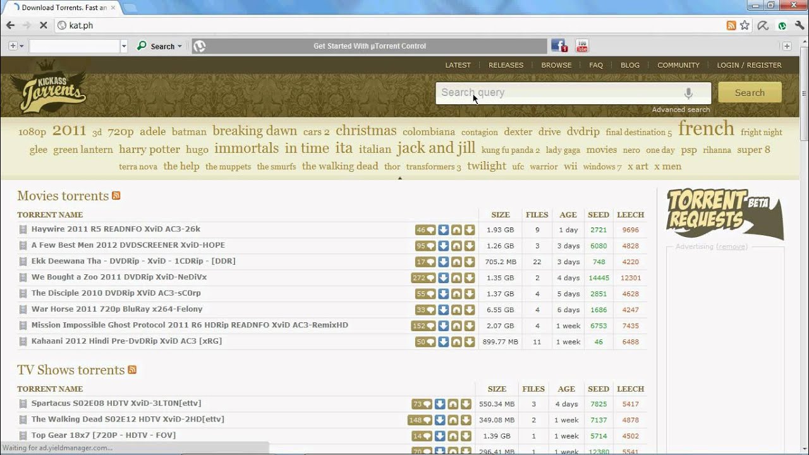Click the Facebook icon in the toolbar
Viewport: 809px width, 455px height.
click(559, 45)
